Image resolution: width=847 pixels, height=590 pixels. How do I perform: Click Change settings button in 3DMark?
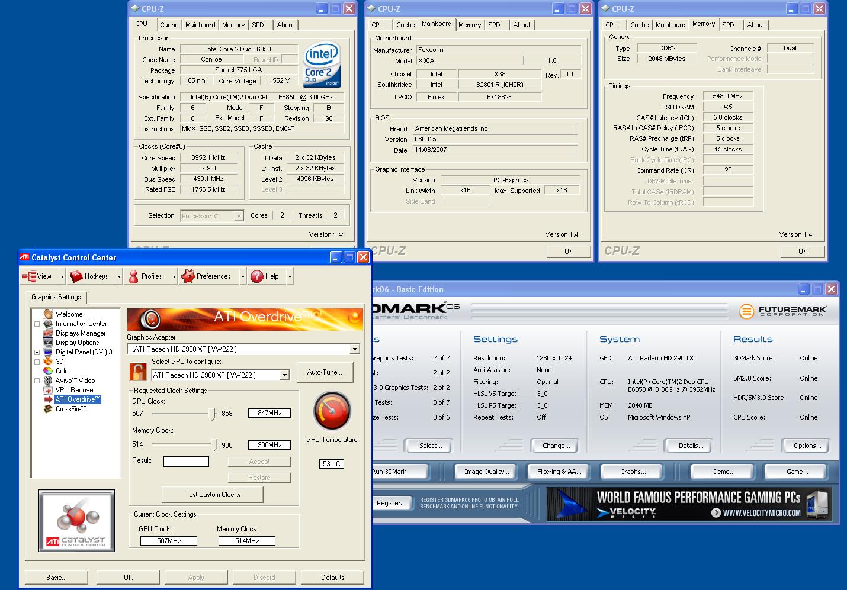[x=556, y=446]
